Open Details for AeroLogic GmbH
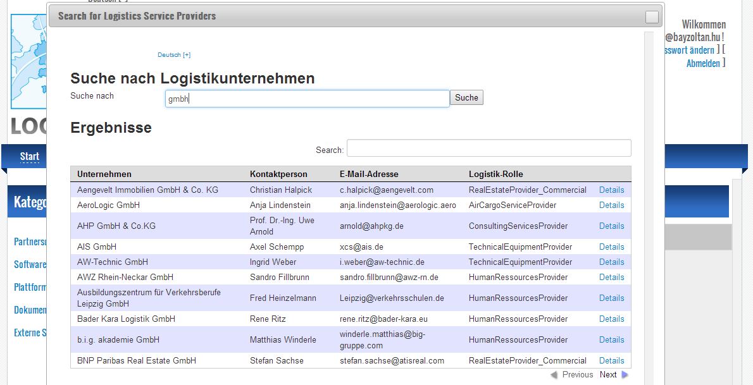Viewport: 753px width, 385px height. pos(611,205)
